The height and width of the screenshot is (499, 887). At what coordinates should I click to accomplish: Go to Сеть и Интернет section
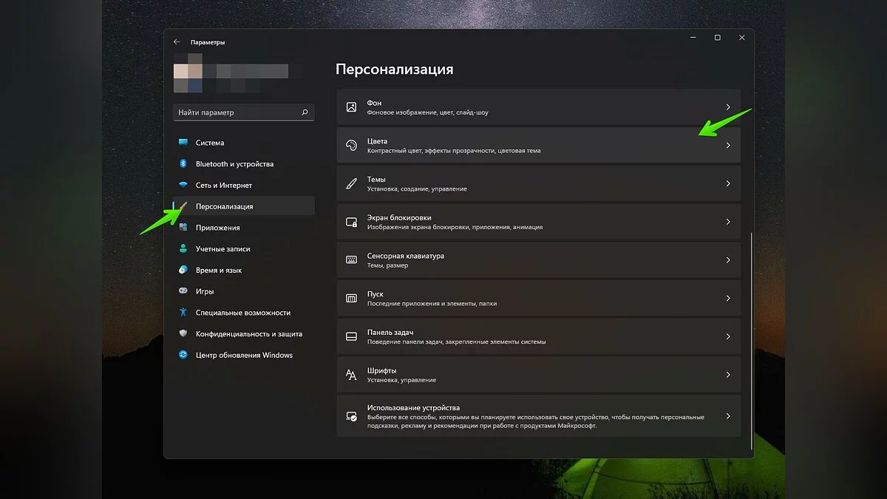tap(244, 186)
